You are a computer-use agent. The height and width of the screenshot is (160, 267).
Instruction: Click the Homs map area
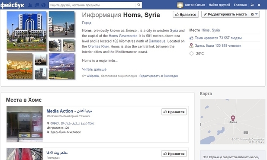click(233, 122)
